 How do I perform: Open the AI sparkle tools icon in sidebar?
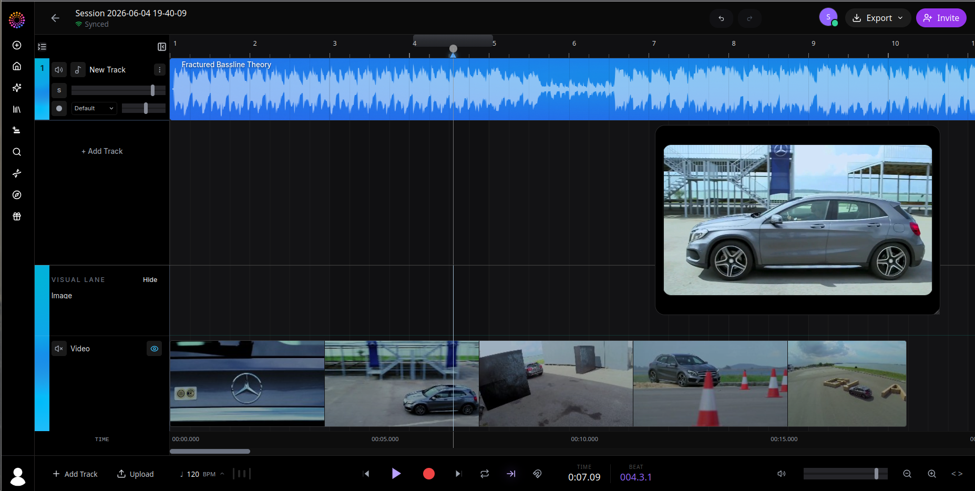17,88
